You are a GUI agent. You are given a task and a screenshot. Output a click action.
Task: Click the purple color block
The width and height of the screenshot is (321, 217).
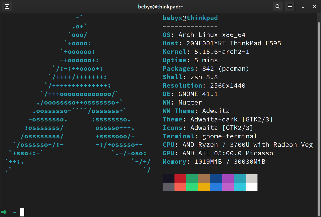(x=228, y=178)
